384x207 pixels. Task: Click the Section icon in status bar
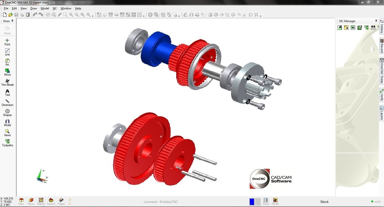point(51,201)
